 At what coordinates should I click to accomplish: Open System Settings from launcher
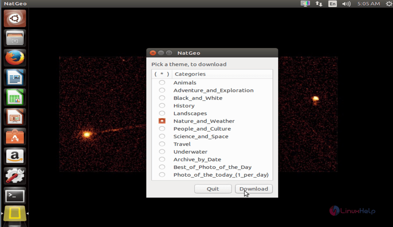tap(15, 176)
